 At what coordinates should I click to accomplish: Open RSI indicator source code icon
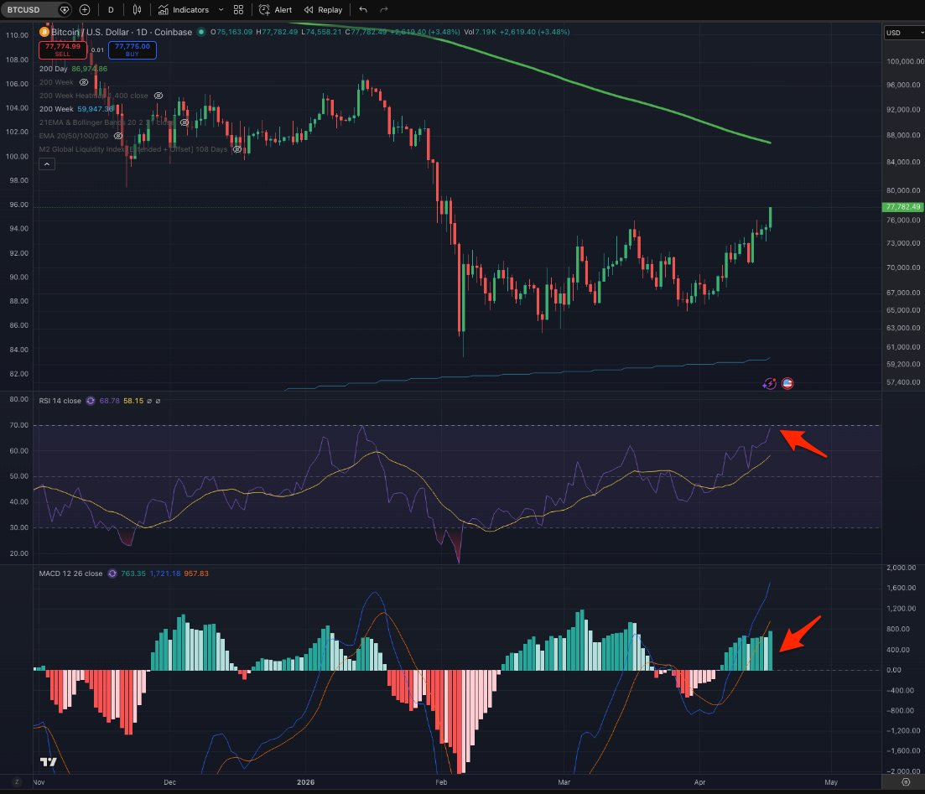pos(91,401)
